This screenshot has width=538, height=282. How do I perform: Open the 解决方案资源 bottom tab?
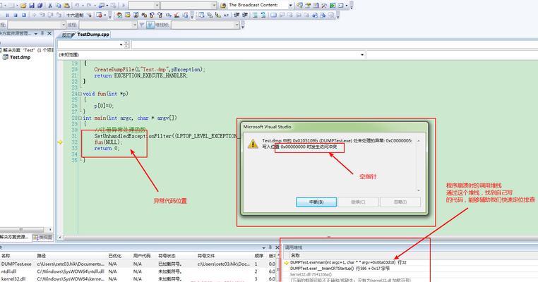(15, 237)
